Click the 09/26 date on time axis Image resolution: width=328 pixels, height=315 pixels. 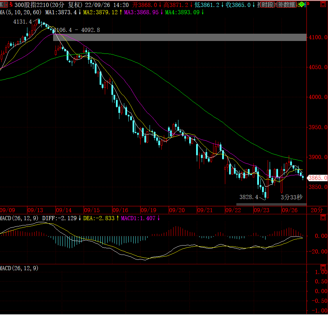pos(290,210)
